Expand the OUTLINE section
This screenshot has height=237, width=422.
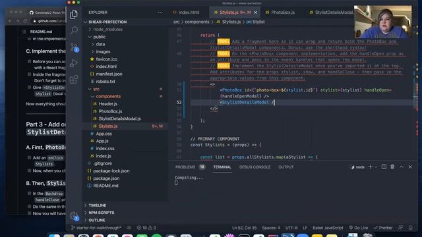tap(97, 220)
